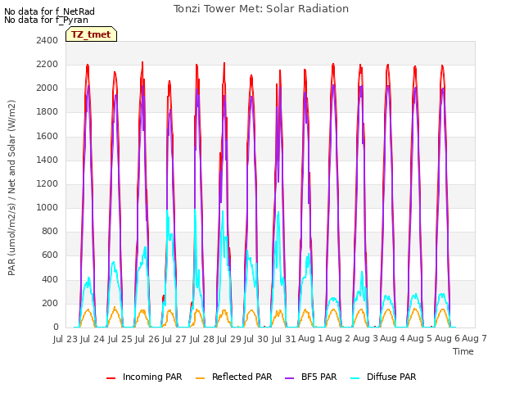This screenshot has width=524, height=393.
Task: Click the Aug 4 x-axis date label
Action: (x=392, y=339)
